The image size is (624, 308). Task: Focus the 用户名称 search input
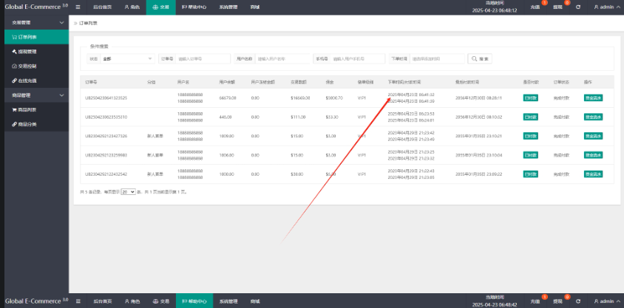[282, 59]
